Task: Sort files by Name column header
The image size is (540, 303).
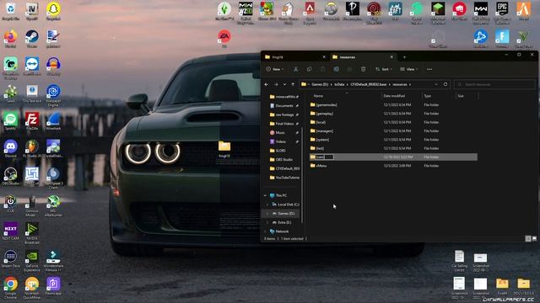Action: click(x=346, y=96)
